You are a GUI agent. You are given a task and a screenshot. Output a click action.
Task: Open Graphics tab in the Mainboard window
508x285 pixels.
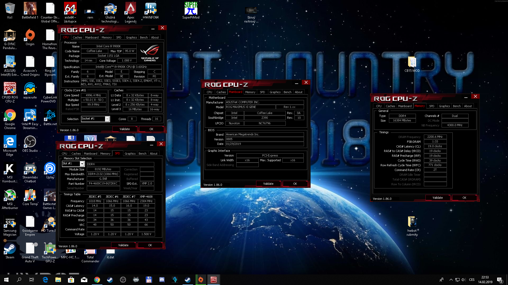[x=275, y=92]
